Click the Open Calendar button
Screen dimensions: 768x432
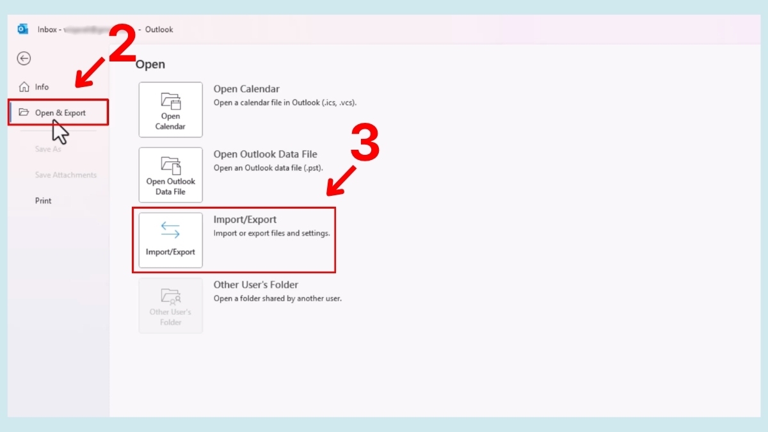171,110
